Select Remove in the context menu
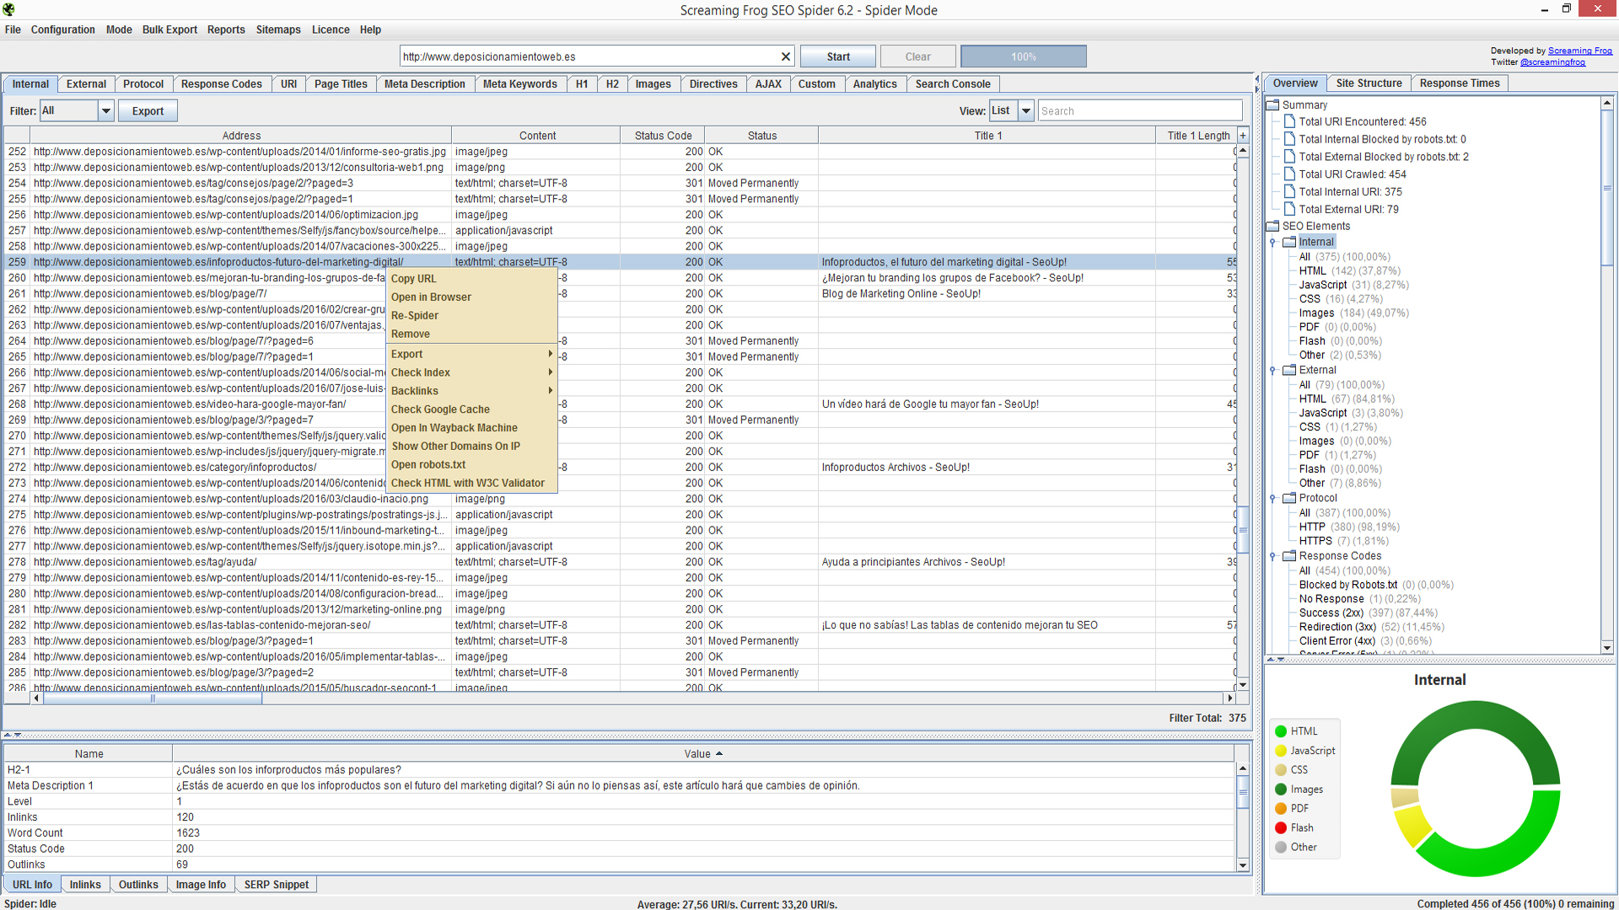1619x910 pixels. (x=471, y=335)
